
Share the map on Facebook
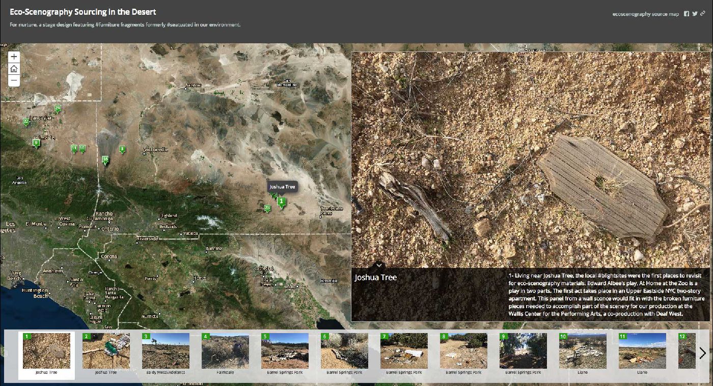point(687,14)
